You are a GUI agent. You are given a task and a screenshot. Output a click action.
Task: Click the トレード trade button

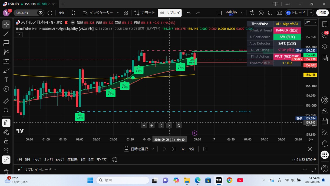pos(296,13)
